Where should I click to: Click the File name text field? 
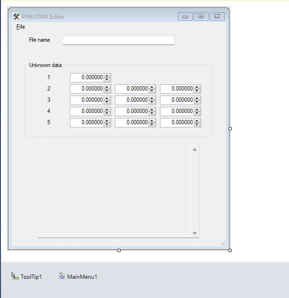118,40
